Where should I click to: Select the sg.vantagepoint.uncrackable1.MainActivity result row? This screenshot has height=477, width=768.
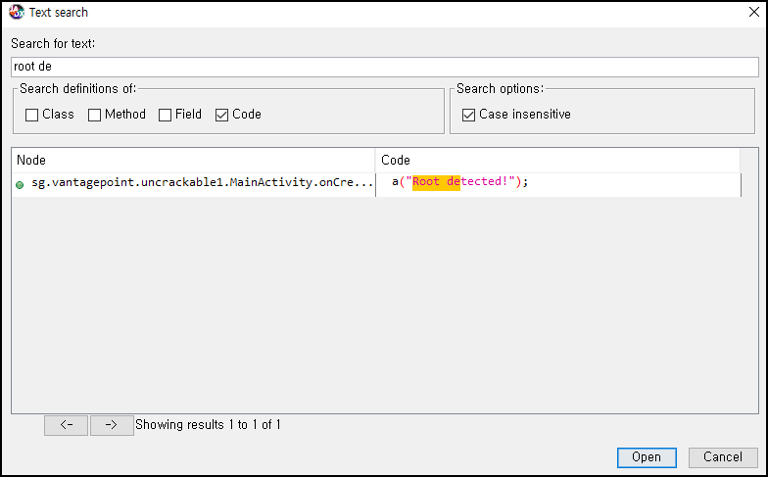[376, 184]
